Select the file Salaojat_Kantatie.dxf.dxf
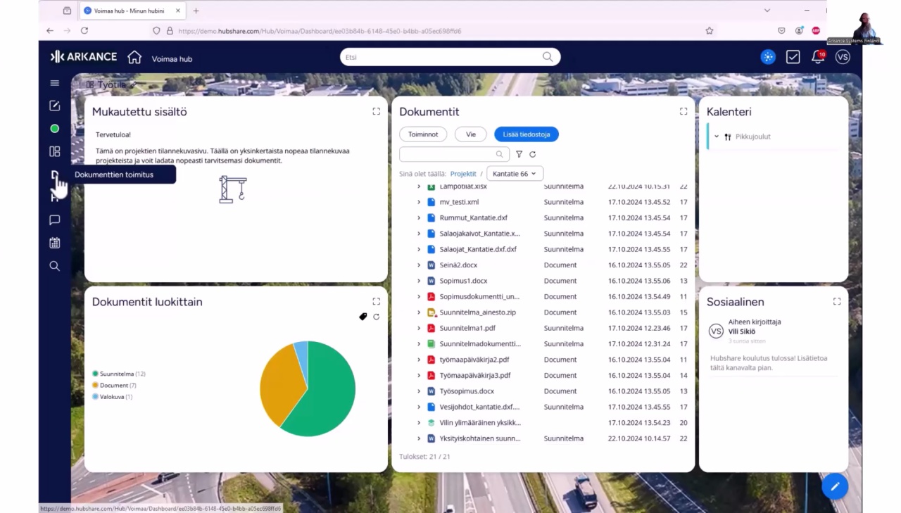Viewport: 901px width, 513px height. (x=478, y=249)
